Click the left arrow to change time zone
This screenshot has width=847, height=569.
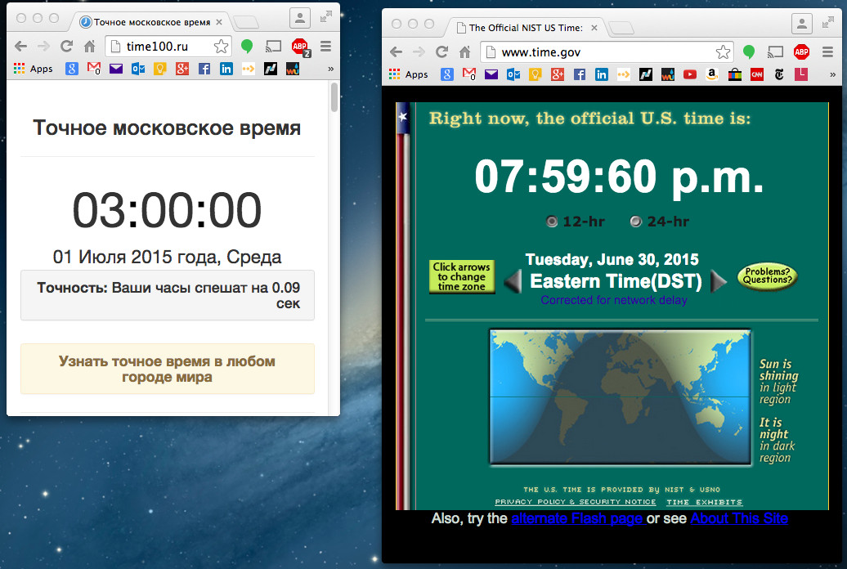pyautogui.click(x=512, y=281)
